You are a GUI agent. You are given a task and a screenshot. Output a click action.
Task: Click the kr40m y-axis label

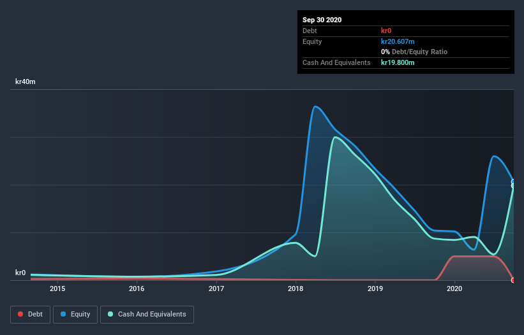pos(26,82)
